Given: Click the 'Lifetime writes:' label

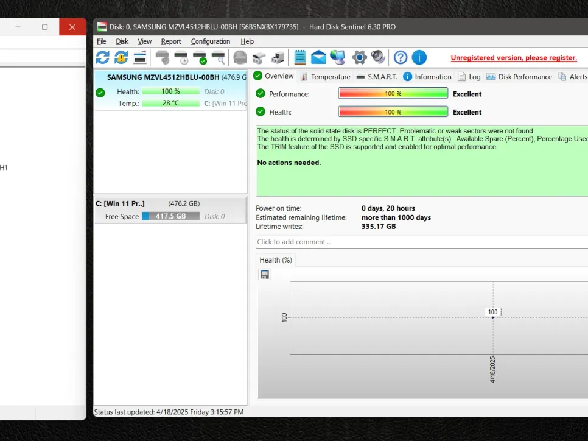Looking at the screenshot, I should [279, 227].
